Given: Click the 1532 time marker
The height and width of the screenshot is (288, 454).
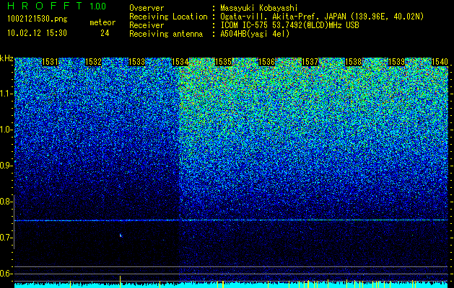Looking at the screenshot, I should [94, 62].
